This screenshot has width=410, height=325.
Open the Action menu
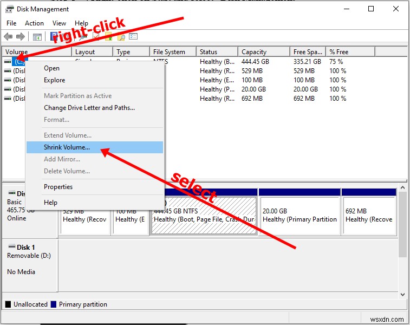coord(34,23)
